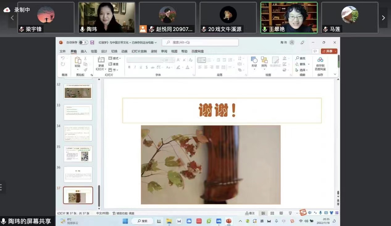
Task: Click language 中文(中国) in status bar
Action: [x=103, y=213]
